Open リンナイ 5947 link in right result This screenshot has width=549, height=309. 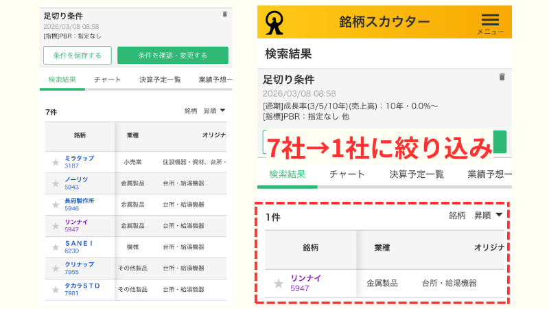click(305, 283)
